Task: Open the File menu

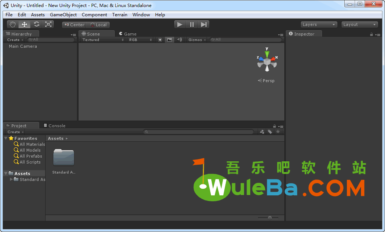Action: (x=9, y=15)
